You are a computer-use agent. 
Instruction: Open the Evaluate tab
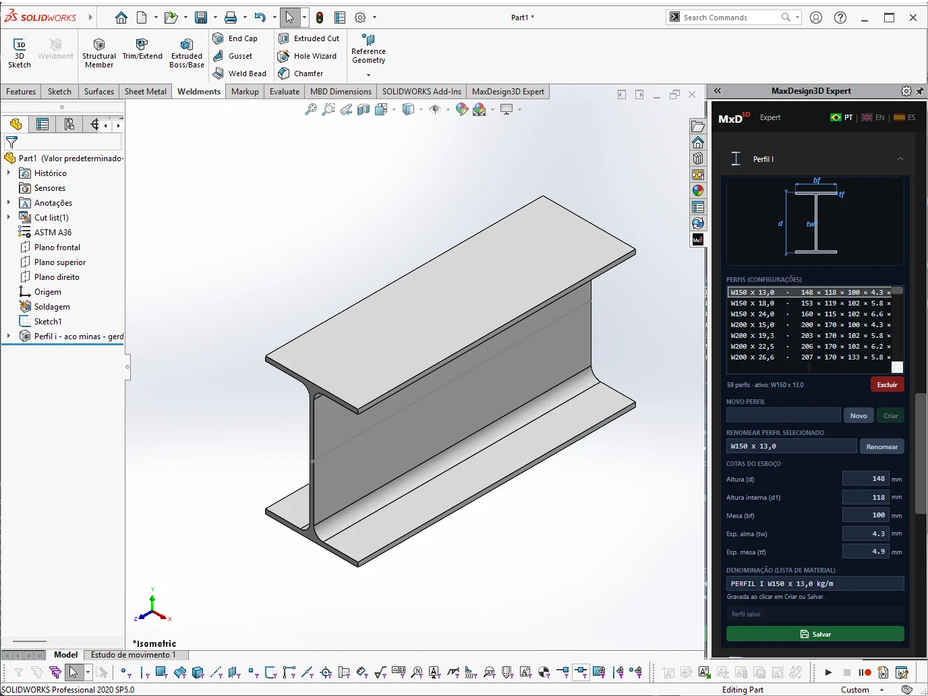pos(285,92)
